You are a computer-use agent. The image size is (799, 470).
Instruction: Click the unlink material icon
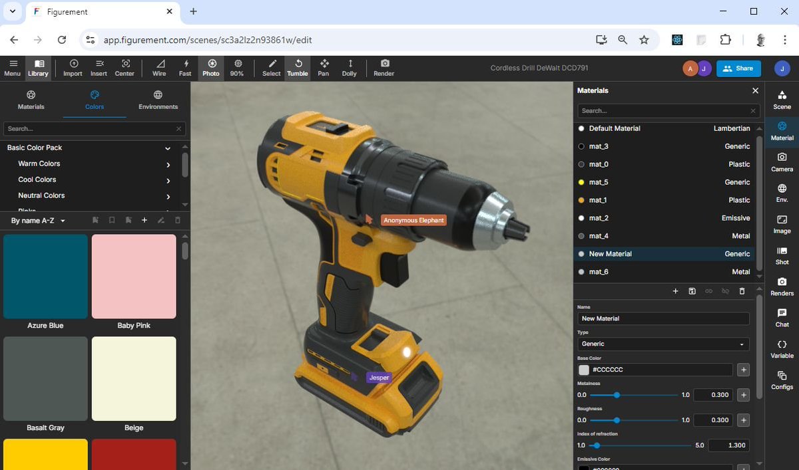point(725,291)
